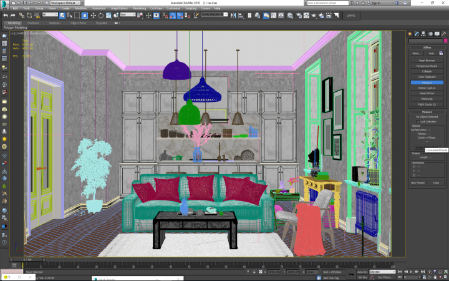Open the Curve Editor from toolbar
The height and width of the screenshot is (281, 449).
coord(274,16)
